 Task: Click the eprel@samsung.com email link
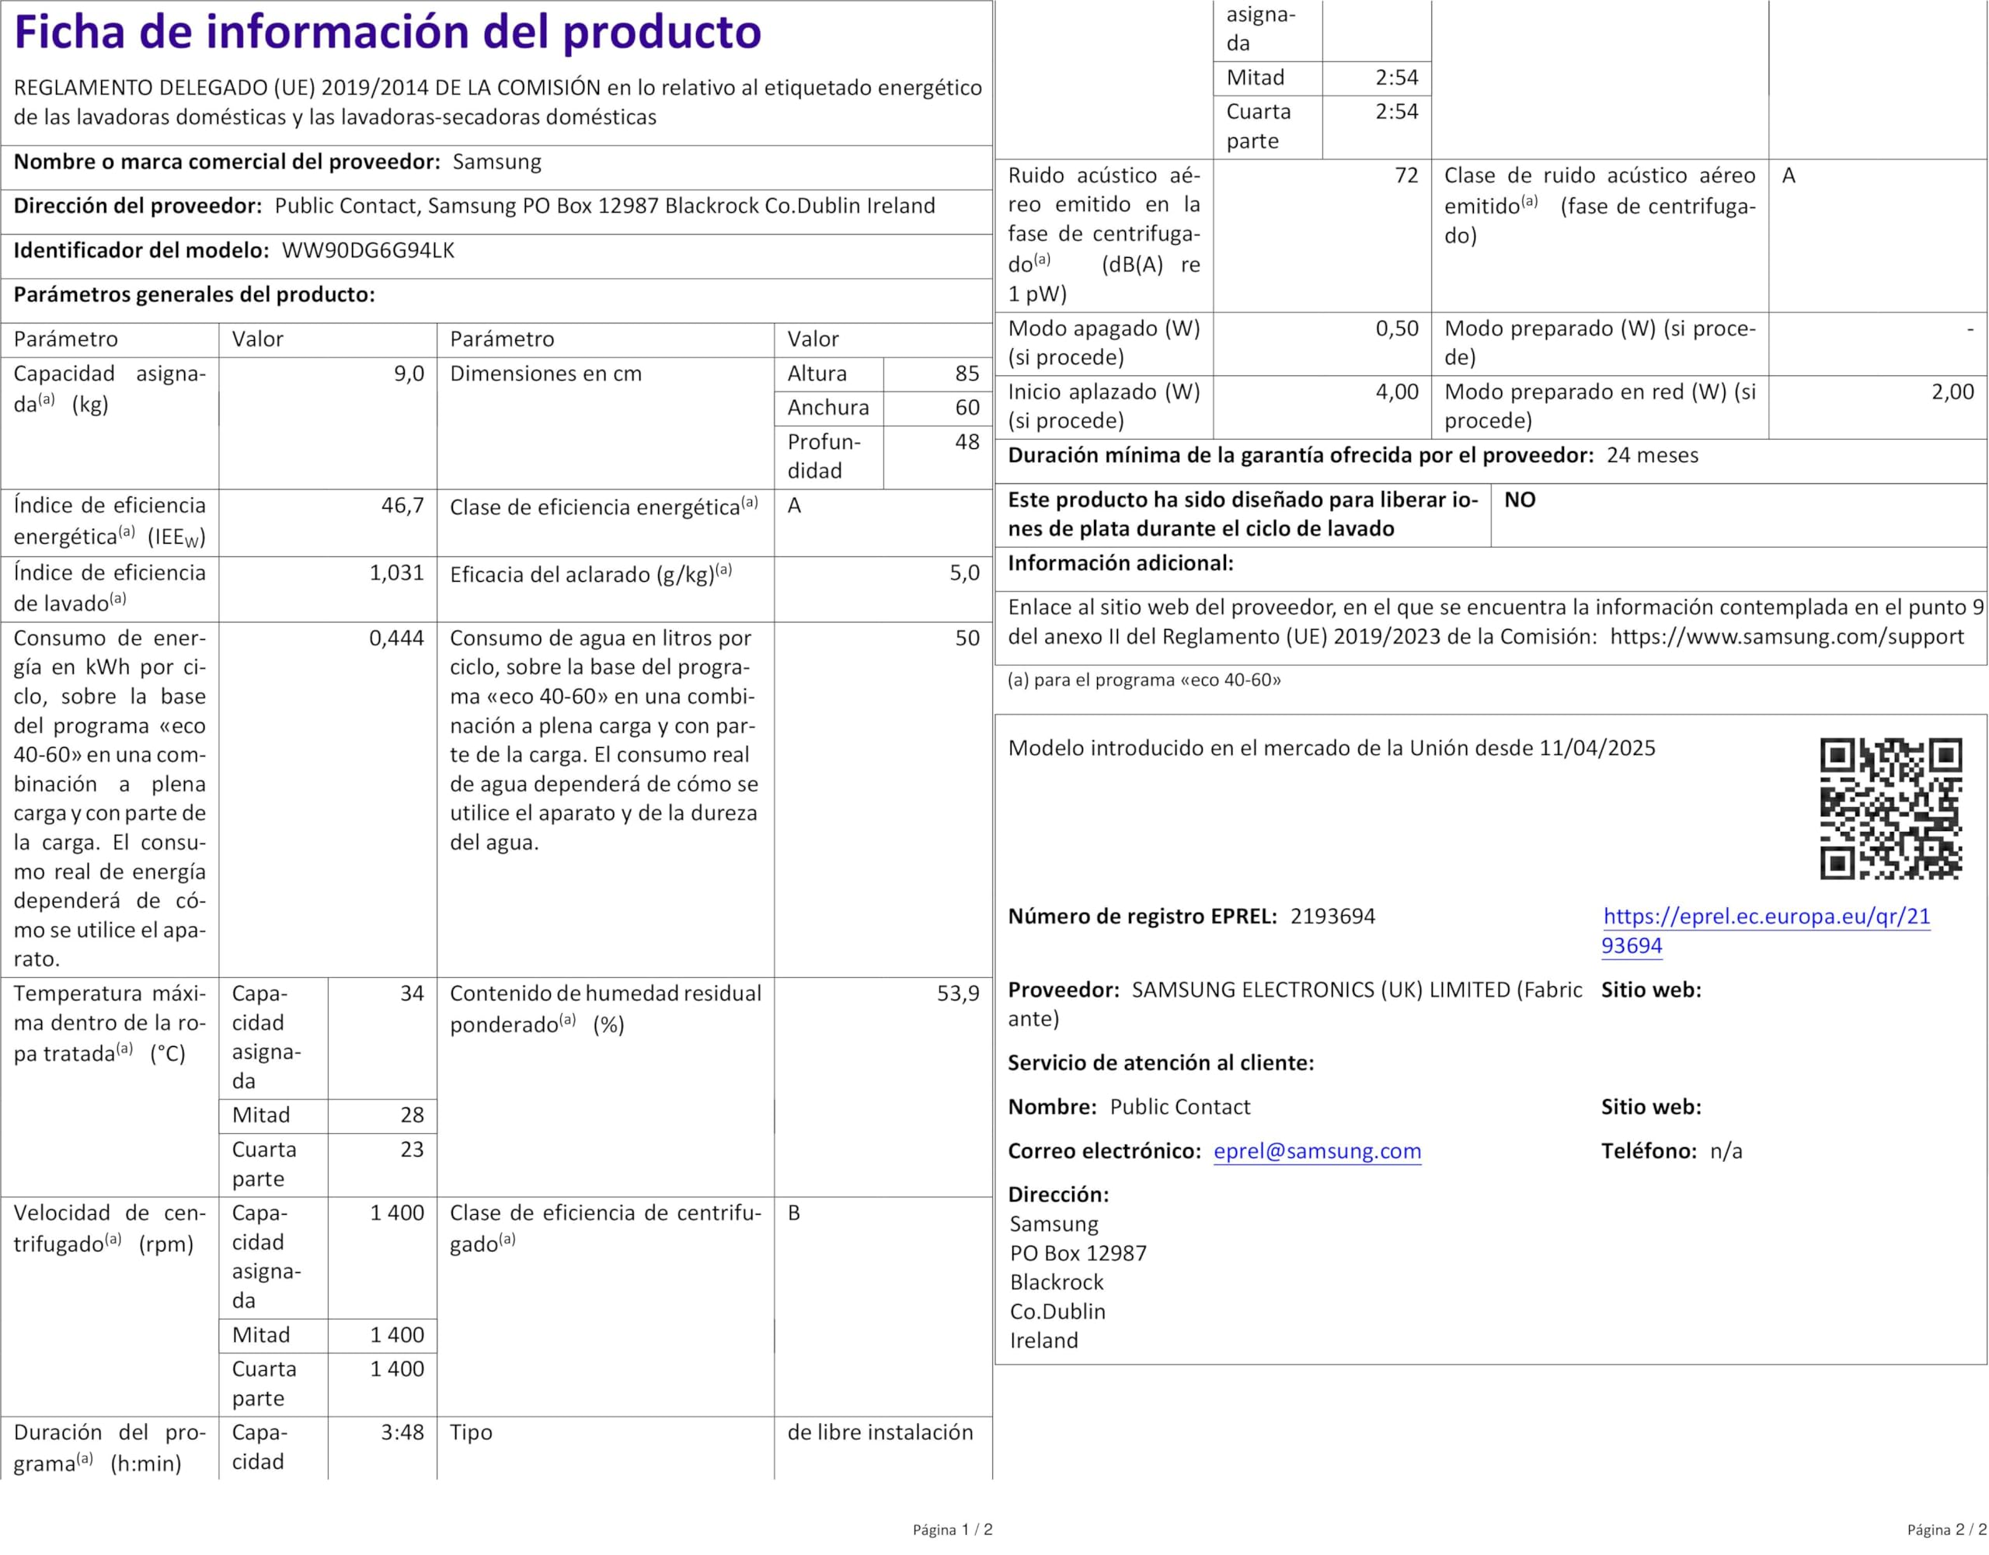(x=1317, y=1151)
